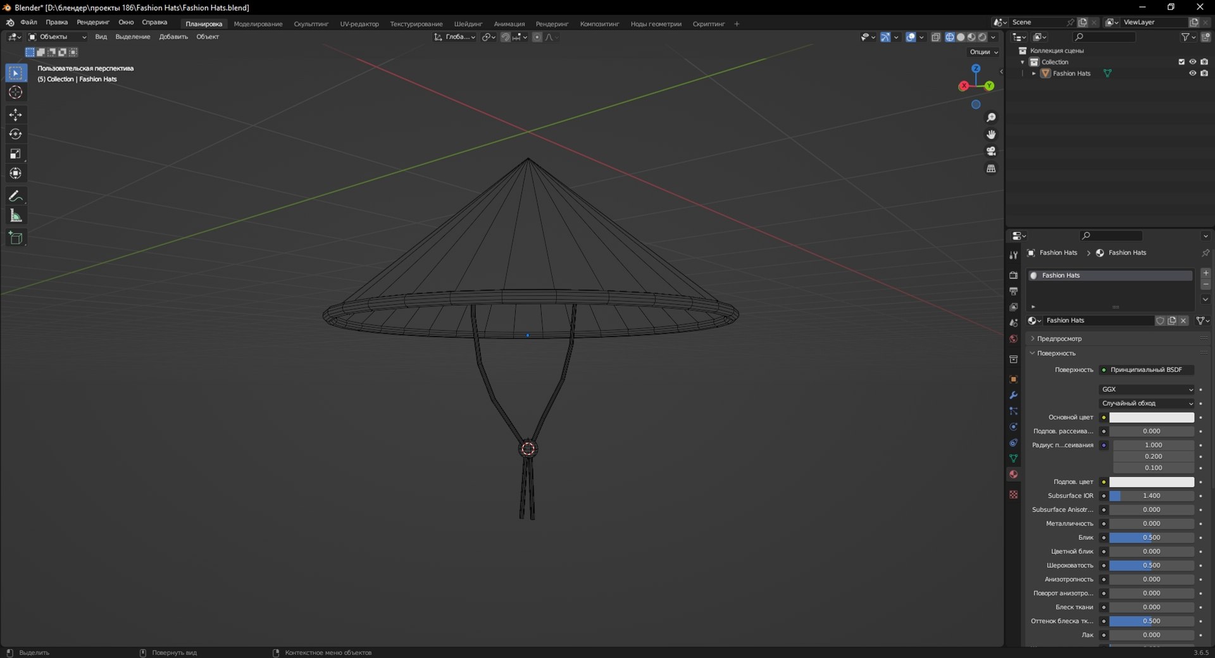Open the Рендеринг menu in top bar
The width and height of the screenshot is (1215, 658).
coord(93,23)
